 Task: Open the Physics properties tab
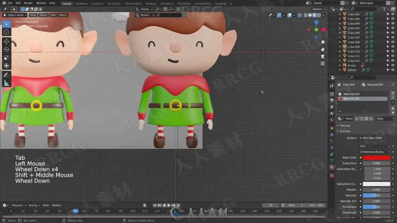tap(332, 148)
